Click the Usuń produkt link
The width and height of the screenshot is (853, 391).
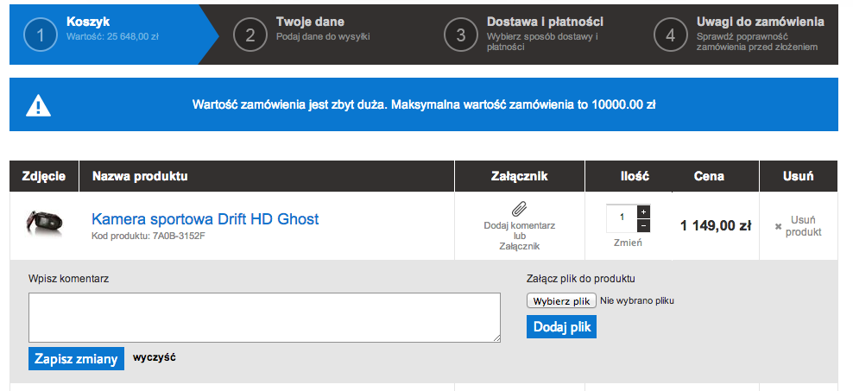pos(803,225)
